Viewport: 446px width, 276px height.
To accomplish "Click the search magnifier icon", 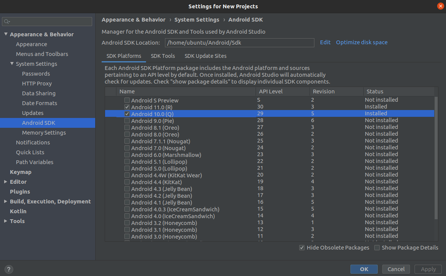I will [7, 22].
